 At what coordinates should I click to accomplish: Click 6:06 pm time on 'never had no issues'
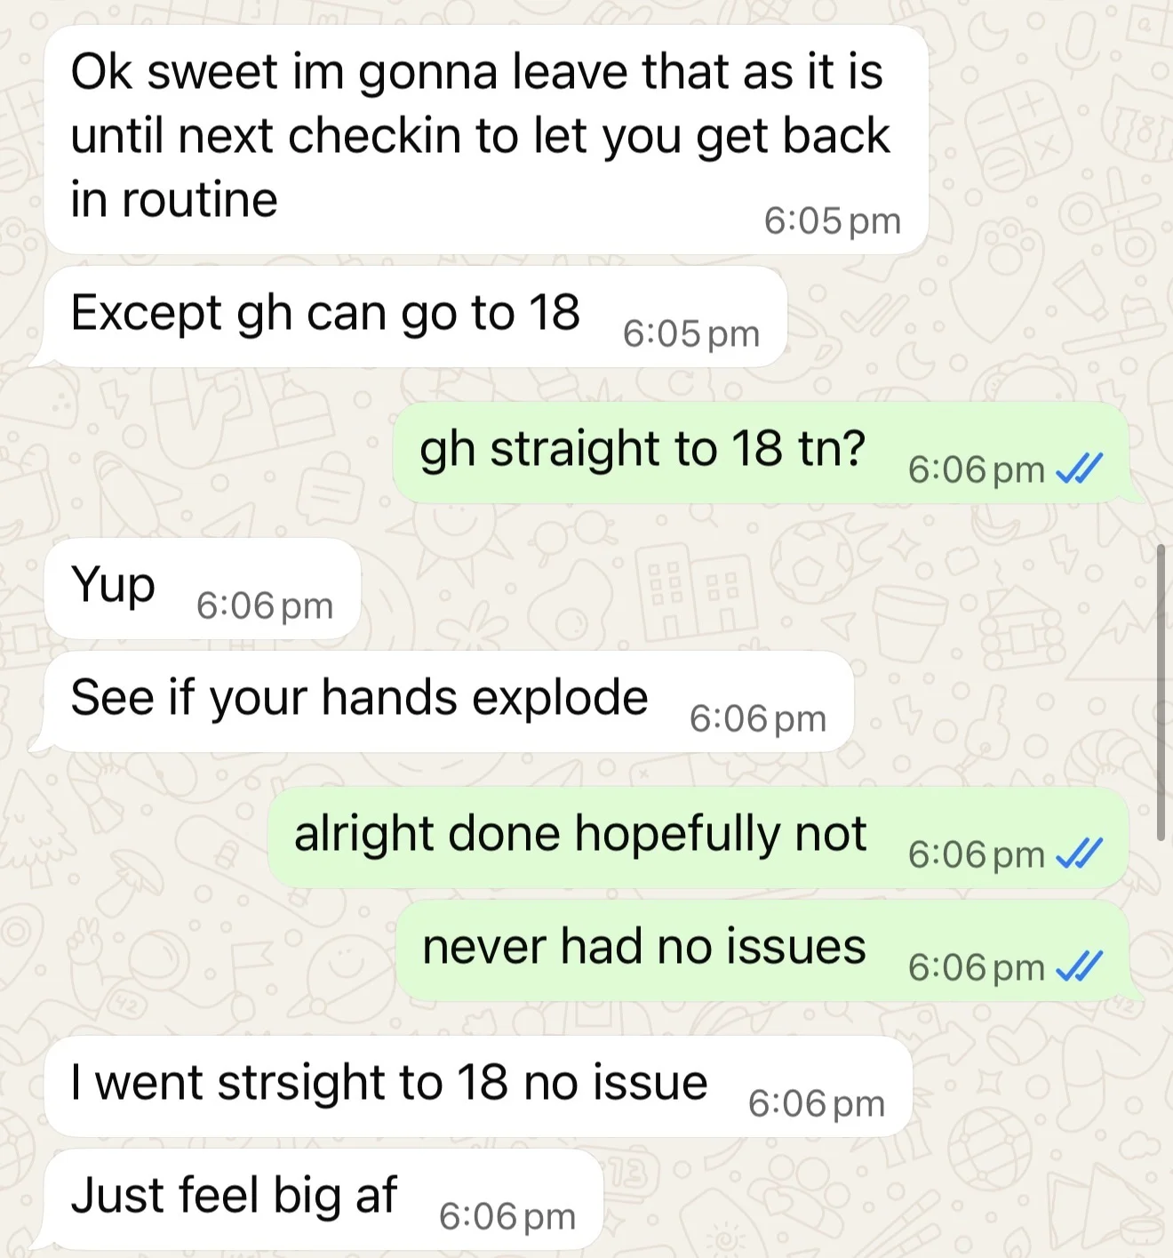977,966
